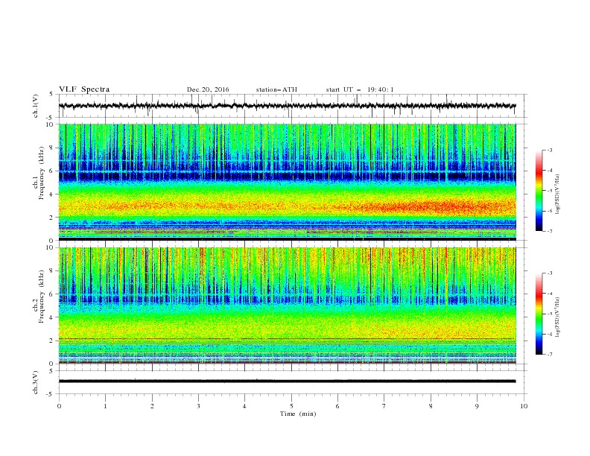Click the ch.3 waveform trace panel
This screenshot has height=456, width=590.
tap(292, 382)
